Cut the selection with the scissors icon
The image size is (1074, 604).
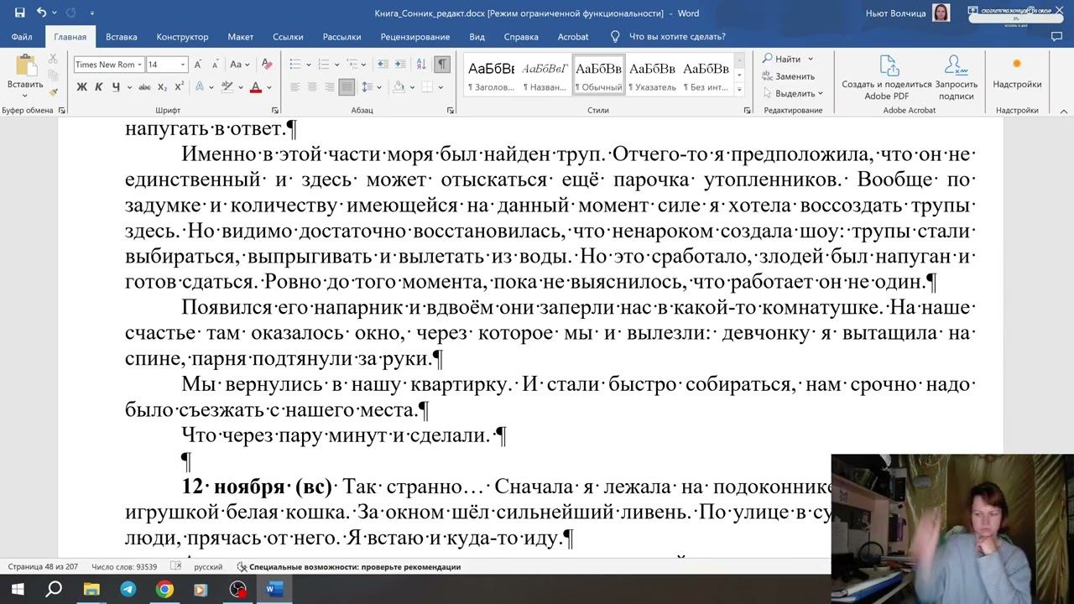[53, 59]
